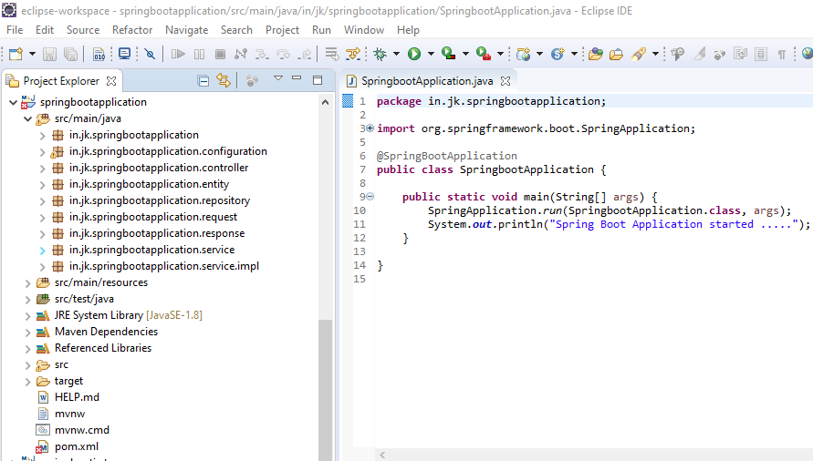813x461 pixels.
Task: Click the New wizard toolbar icon
Action: [x=16, y=54]
